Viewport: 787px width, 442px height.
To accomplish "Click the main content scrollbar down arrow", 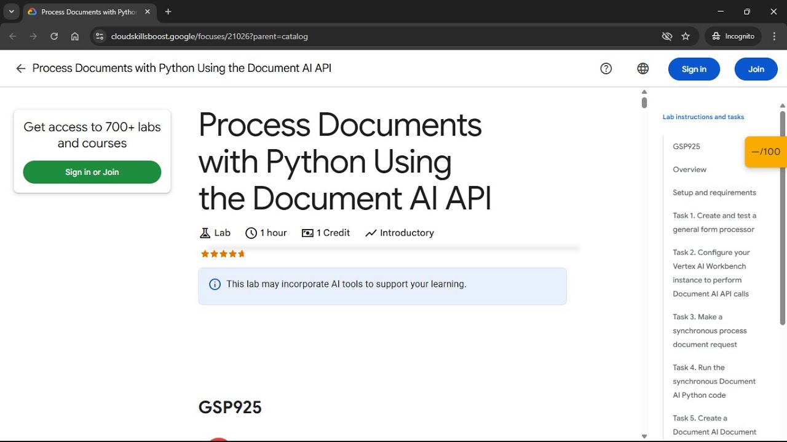I will click(x=644, y=436).
